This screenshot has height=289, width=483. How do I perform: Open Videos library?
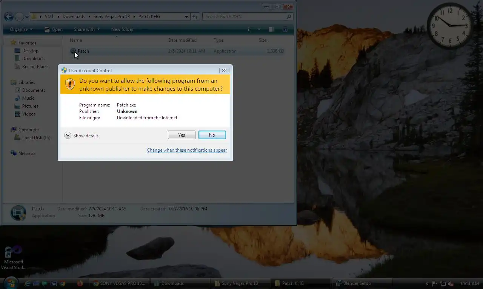click(29, 114)
